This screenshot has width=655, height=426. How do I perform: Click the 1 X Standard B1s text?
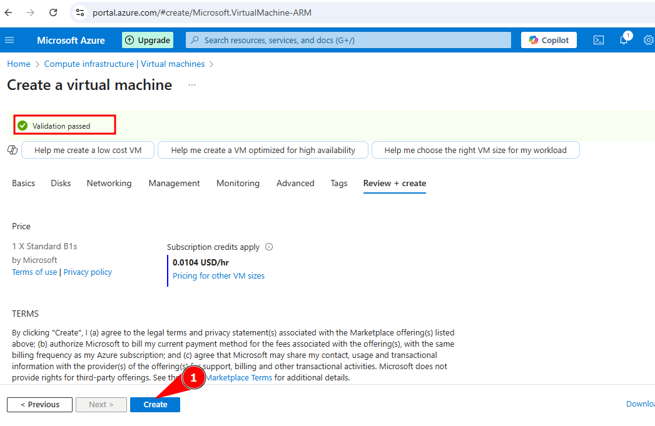44,246
